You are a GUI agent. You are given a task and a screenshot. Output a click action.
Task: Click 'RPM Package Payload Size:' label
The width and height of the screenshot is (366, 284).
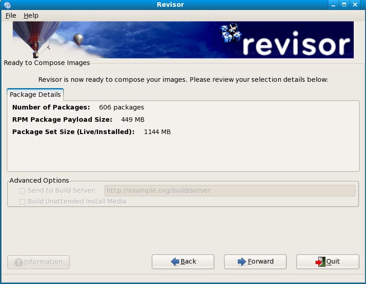tap(62, 120)
